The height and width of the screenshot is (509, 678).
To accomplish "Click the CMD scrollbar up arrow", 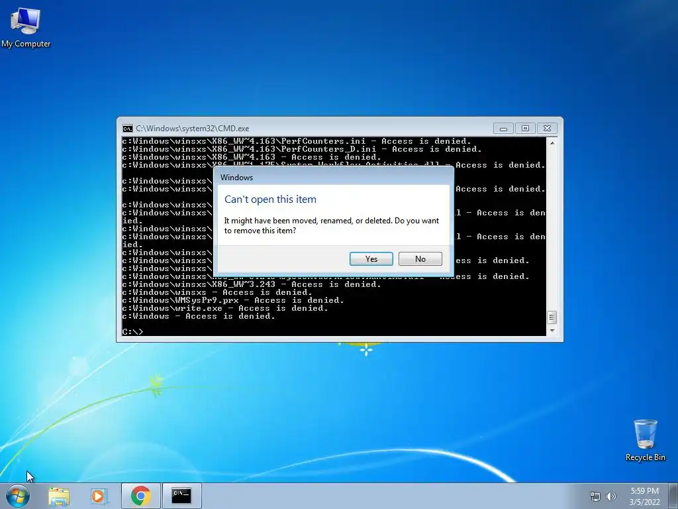I will click(552, 143).
